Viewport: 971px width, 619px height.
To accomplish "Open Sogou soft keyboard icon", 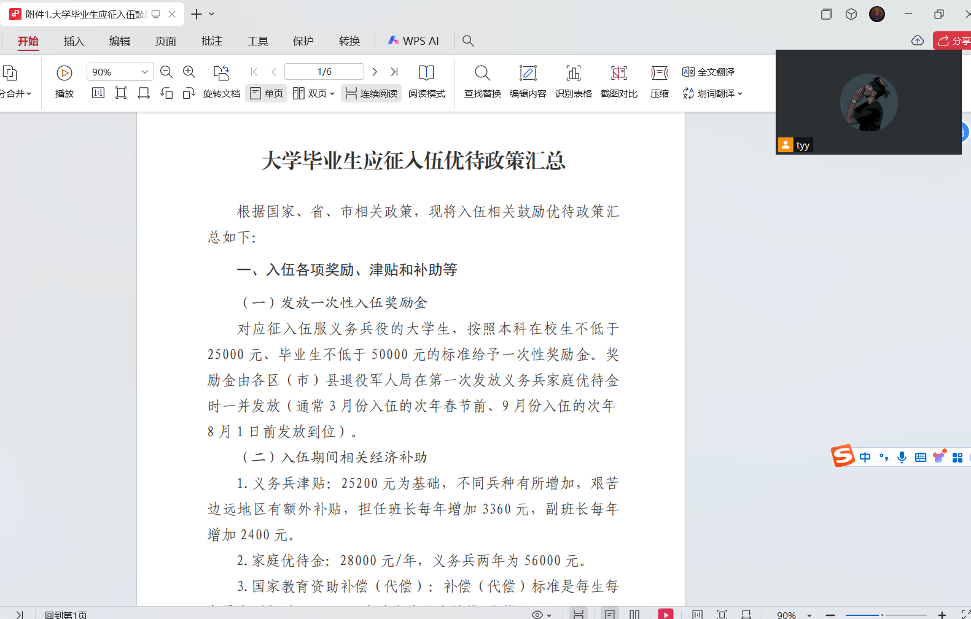I will coord(920,457).
